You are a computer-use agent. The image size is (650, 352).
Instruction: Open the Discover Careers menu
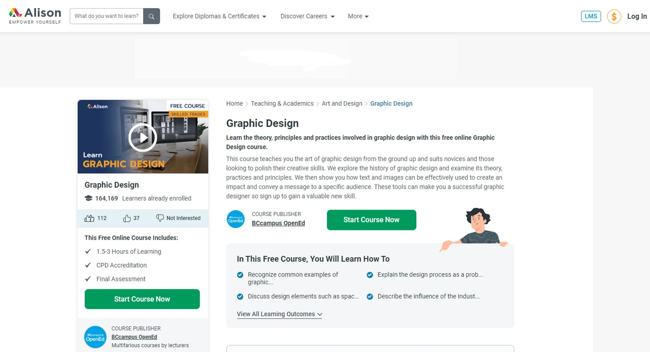click(307, 16)
